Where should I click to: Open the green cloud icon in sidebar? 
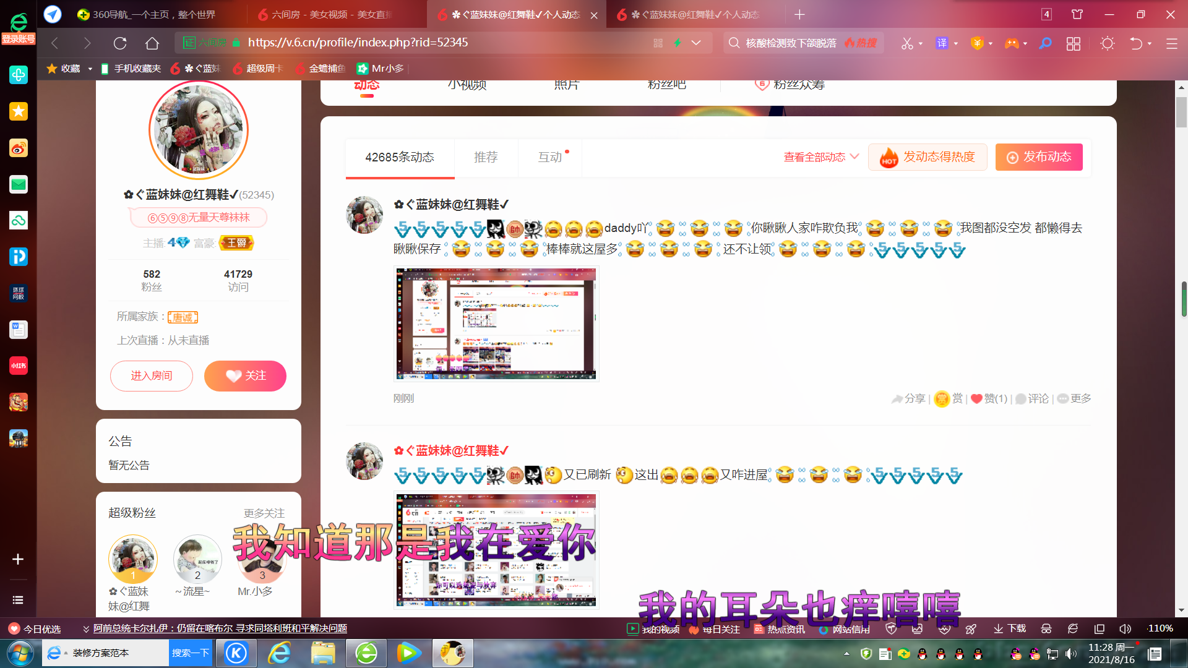point(19,220)
